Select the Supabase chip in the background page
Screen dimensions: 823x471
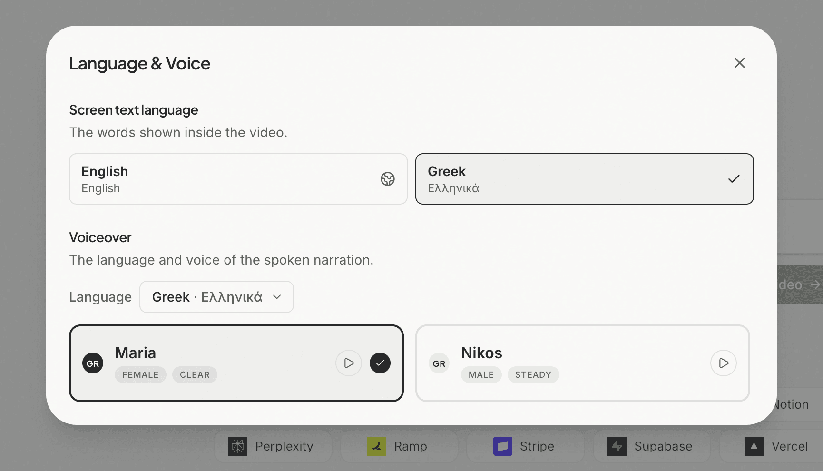652,446
